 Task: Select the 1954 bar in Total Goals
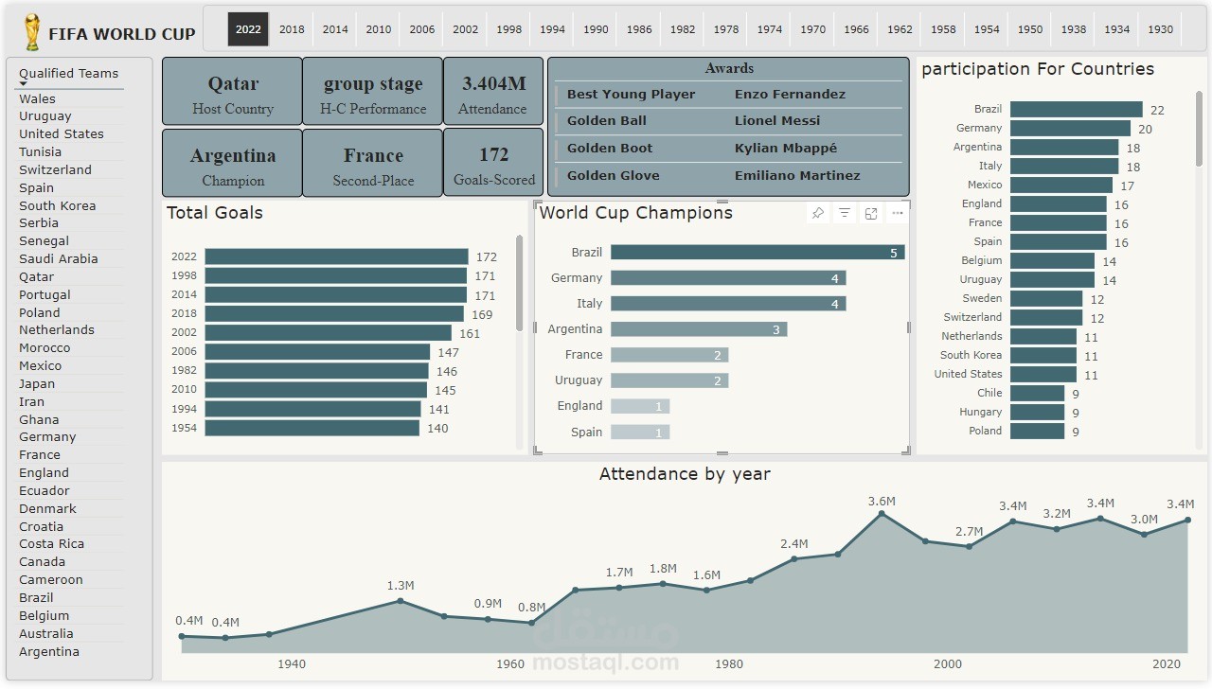click(x=312, y=428)
